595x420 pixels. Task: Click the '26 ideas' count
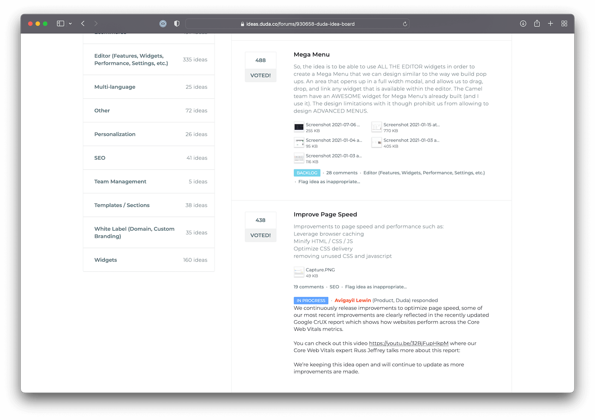pos(196,134)
